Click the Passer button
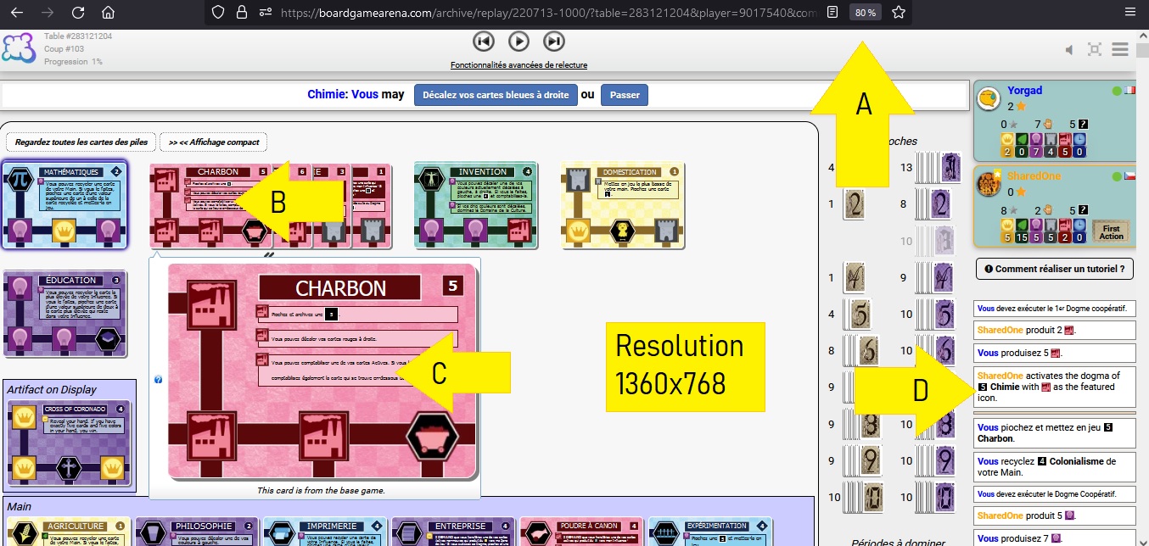This screenshot has height=546, width=1149. click(625, 95)
